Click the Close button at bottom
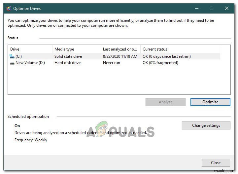This screenshot has width=238, height=174. (x=216, y=163)
